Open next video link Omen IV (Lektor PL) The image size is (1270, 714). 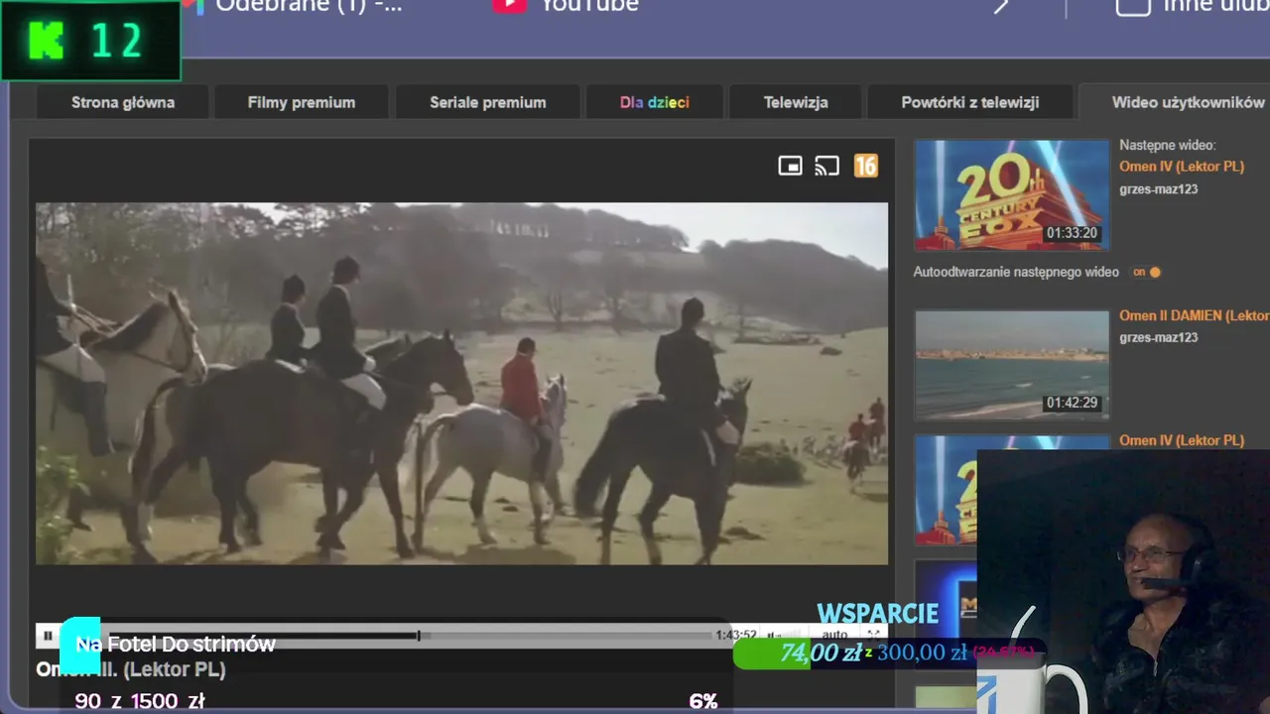pos(1182,167)
